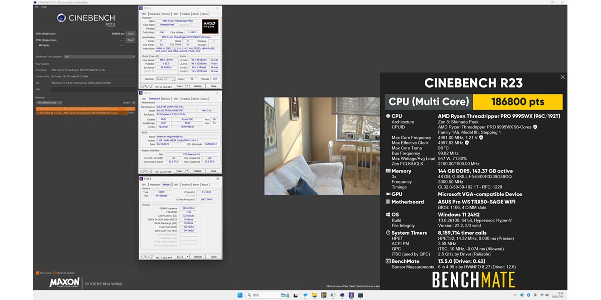Screen dimensions: 601x300
Task: Start the CPU (Single Core) test
Action: coord(130,40)
